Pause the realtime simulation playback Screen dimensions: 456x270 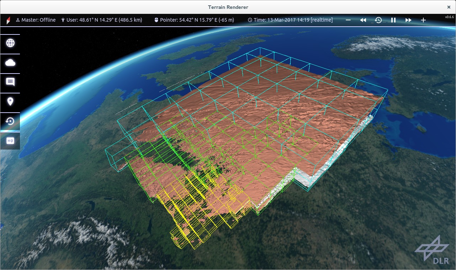click(393, 20)
